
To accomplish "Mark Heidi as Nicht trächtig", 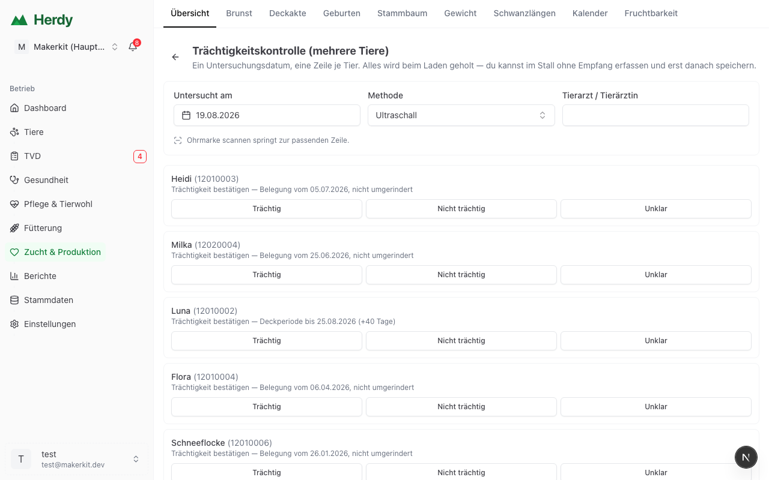I will click(x=461, y=209).
